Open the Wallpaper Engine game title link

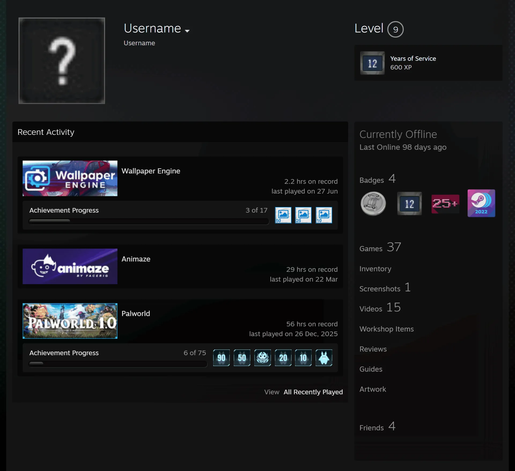pyautogui.click(x=151, y=171)
